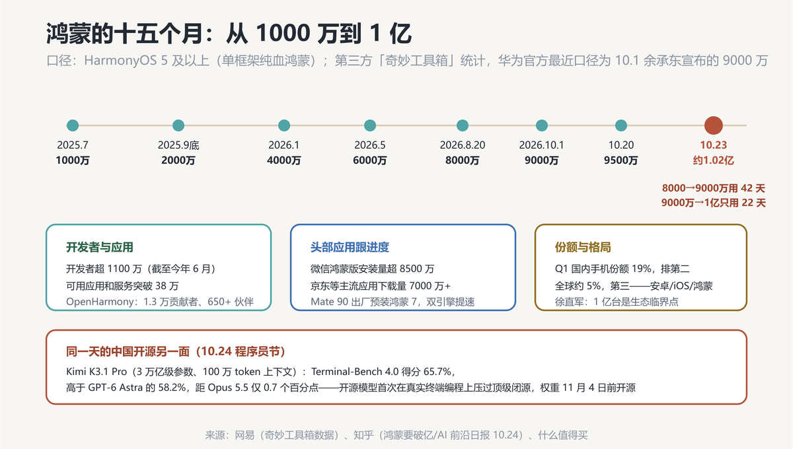This screenshot has width=793, height=449.
Task: Click the 1000万 milestone value
Action: tap(73, 160)
